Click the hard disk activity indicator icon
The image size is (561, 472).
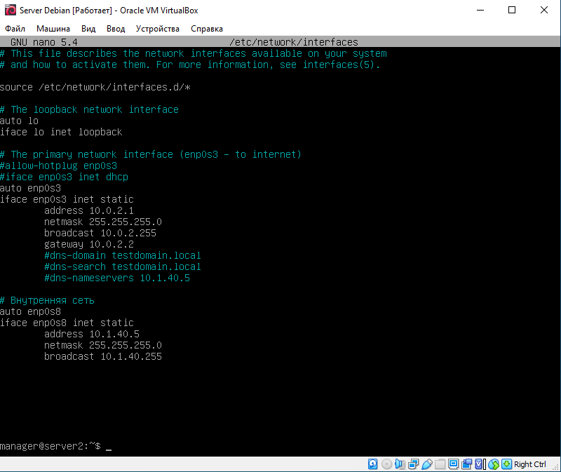(374, 464)
